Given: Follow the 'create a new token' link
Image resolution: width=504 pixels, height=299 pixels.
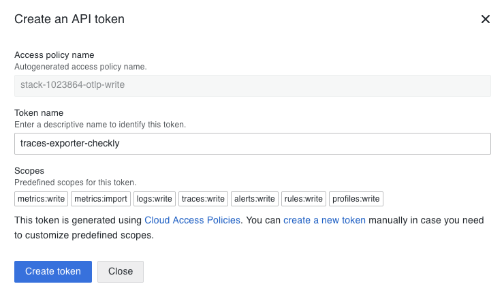Looking at the screenshot, I should pyautogui.click(x=324, y=220).
